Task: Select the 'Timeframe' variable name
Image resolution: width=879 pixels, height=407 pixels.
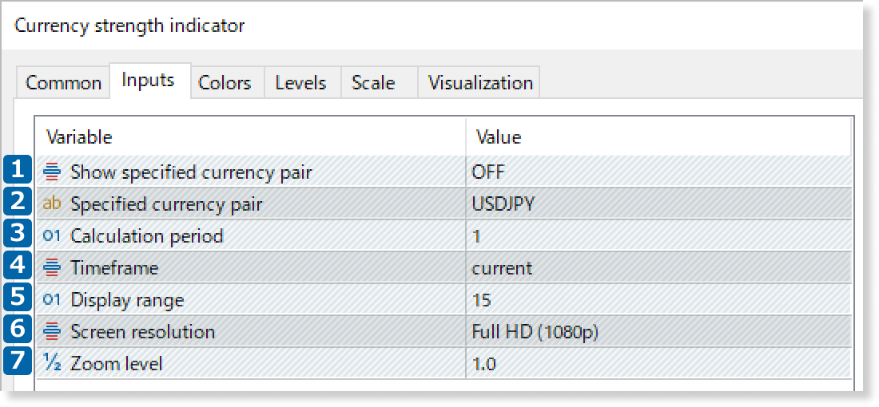Action: 114,268
